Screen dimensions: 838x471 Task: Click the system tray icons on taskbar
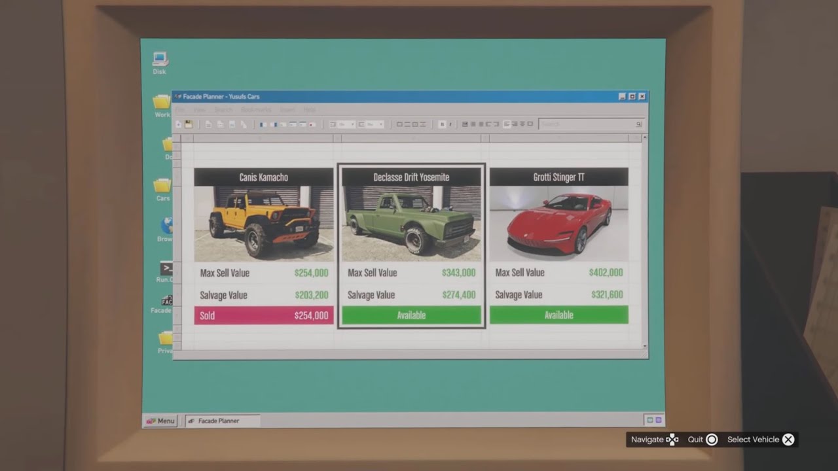pos(654,420)
